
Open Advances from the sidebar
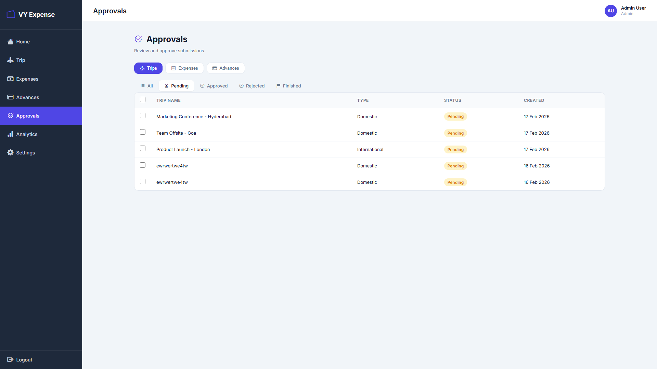[10, 97]
